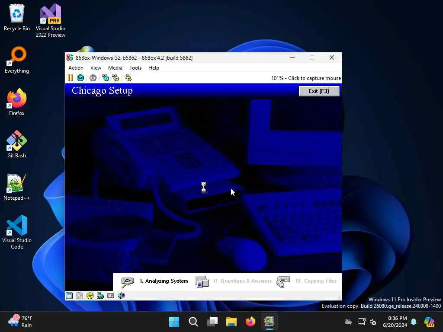Image resolution: width=443 pixels, height=332 pixels.
Task: Select the Everything desktop shortcut
Action: click(17, 60)
